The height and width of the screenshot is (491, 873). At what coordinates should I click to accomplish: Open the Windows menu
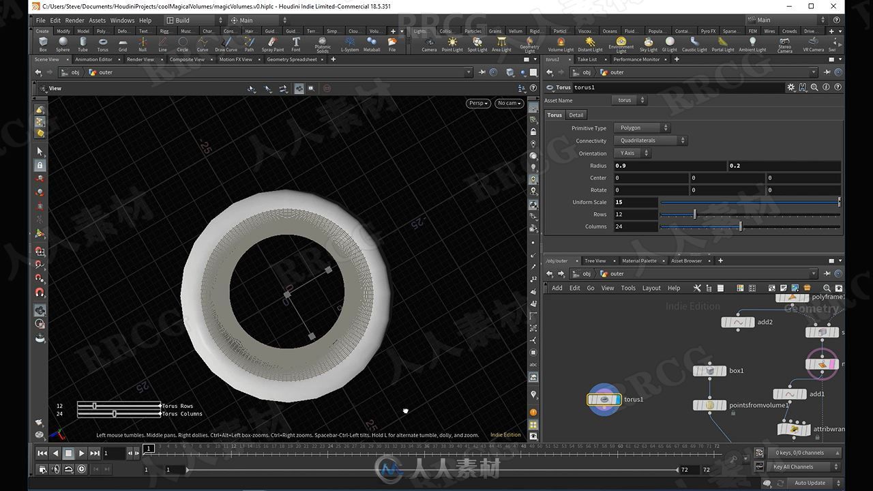[123, 20]
